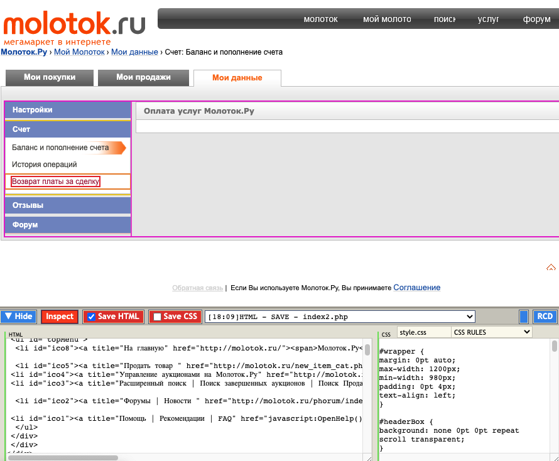Image resolution: width=559 pixels, height=461 pixels.
Task: Open the «Соглашение» footer link
Action: click(417, 288)
